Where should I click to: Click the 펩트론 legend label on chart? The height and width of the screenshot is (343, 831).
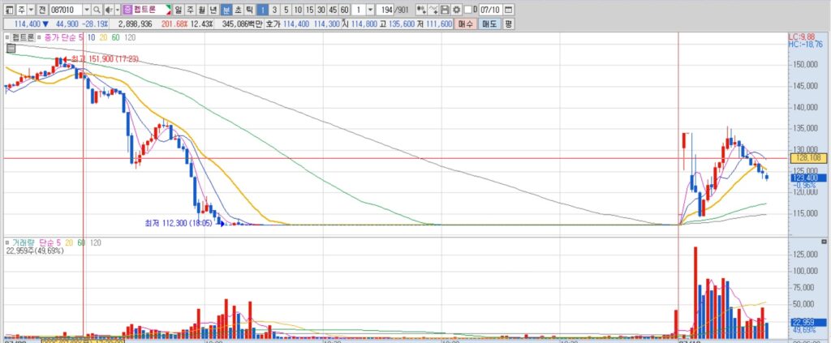(x=24, y=37)
